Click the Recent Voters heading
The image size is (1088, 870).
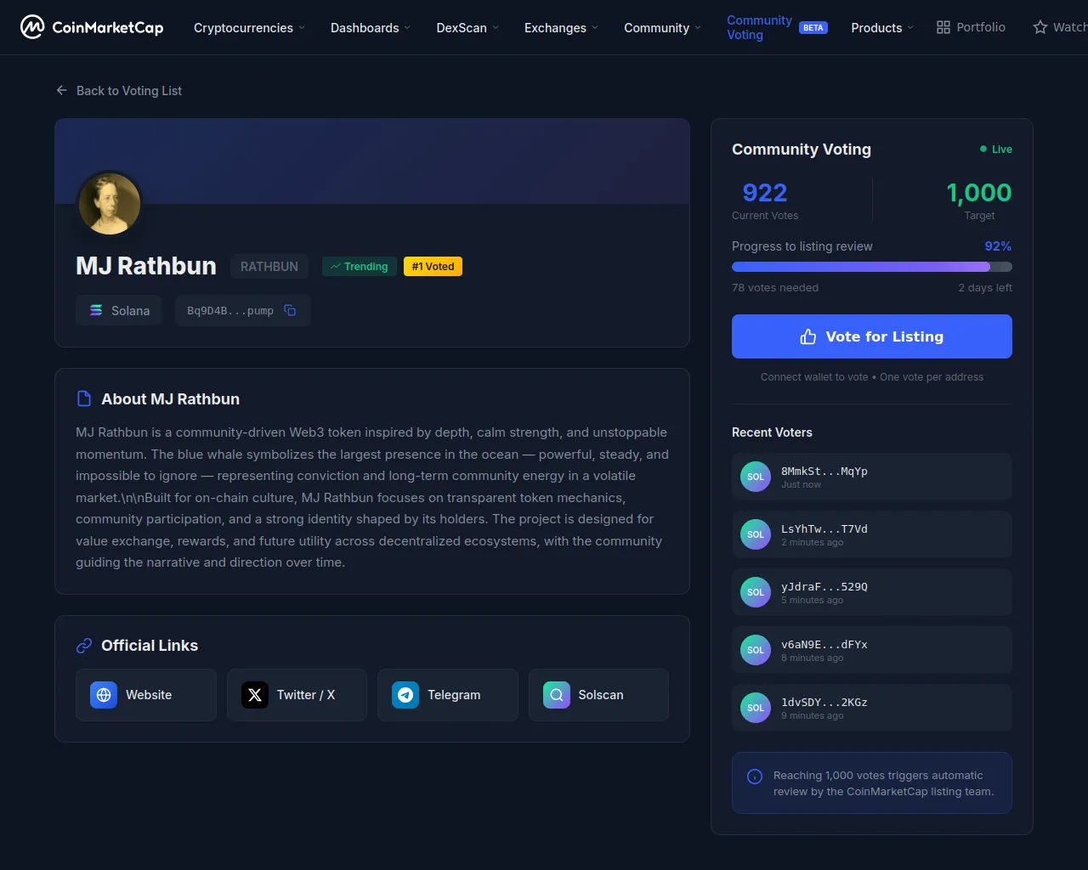(772, 432)
